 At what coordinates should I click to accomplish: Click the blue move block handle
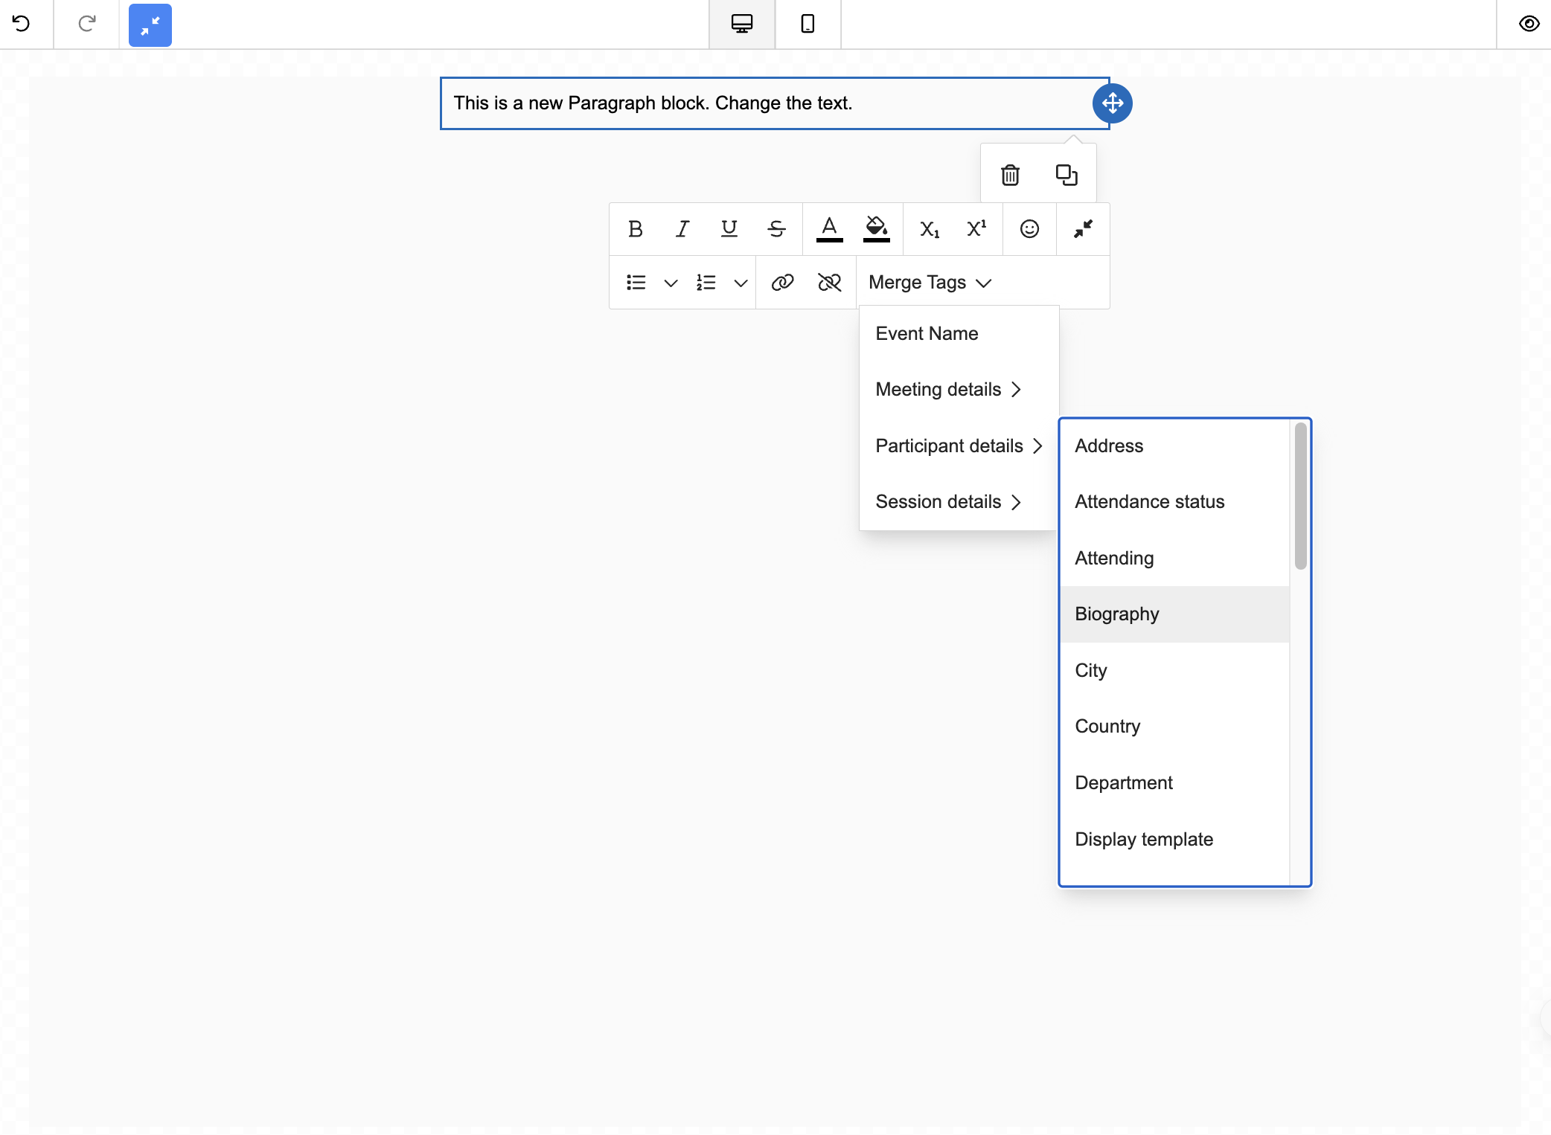[x=1113, y=103]
